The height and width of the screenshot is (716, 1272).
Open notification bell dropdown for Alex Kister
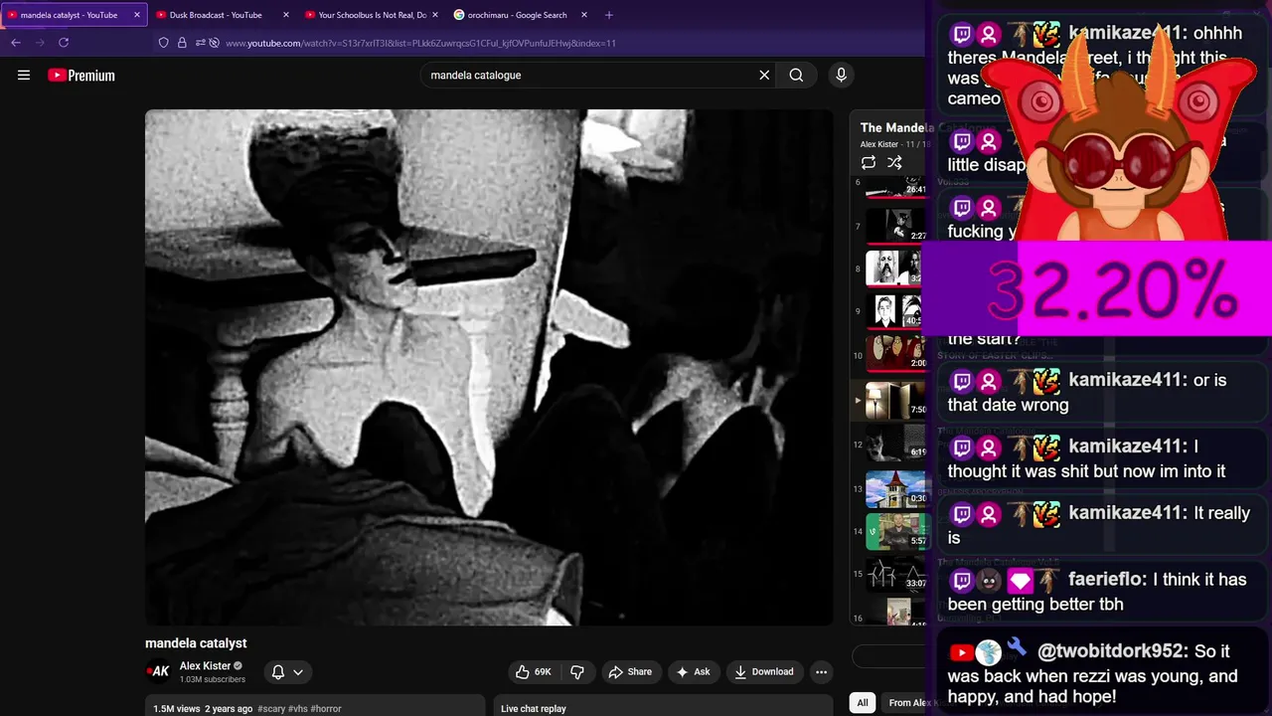tap(287, 672)
